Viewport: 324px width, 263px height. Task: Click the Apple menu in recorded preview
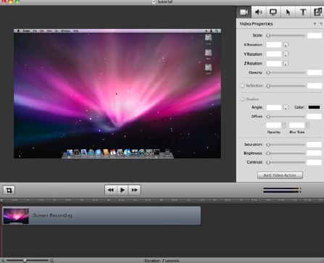18,31
